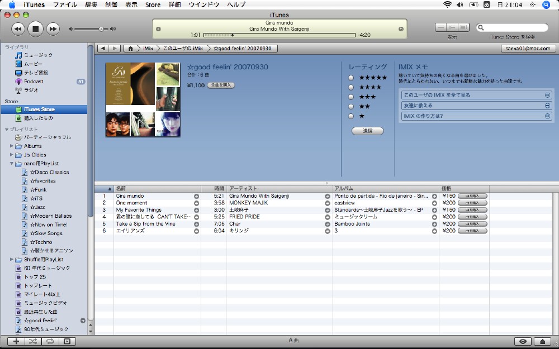Viewport: 559px width, 349px height.
Task: Open iMIX の作り方は? link
Action: [476, 116]
